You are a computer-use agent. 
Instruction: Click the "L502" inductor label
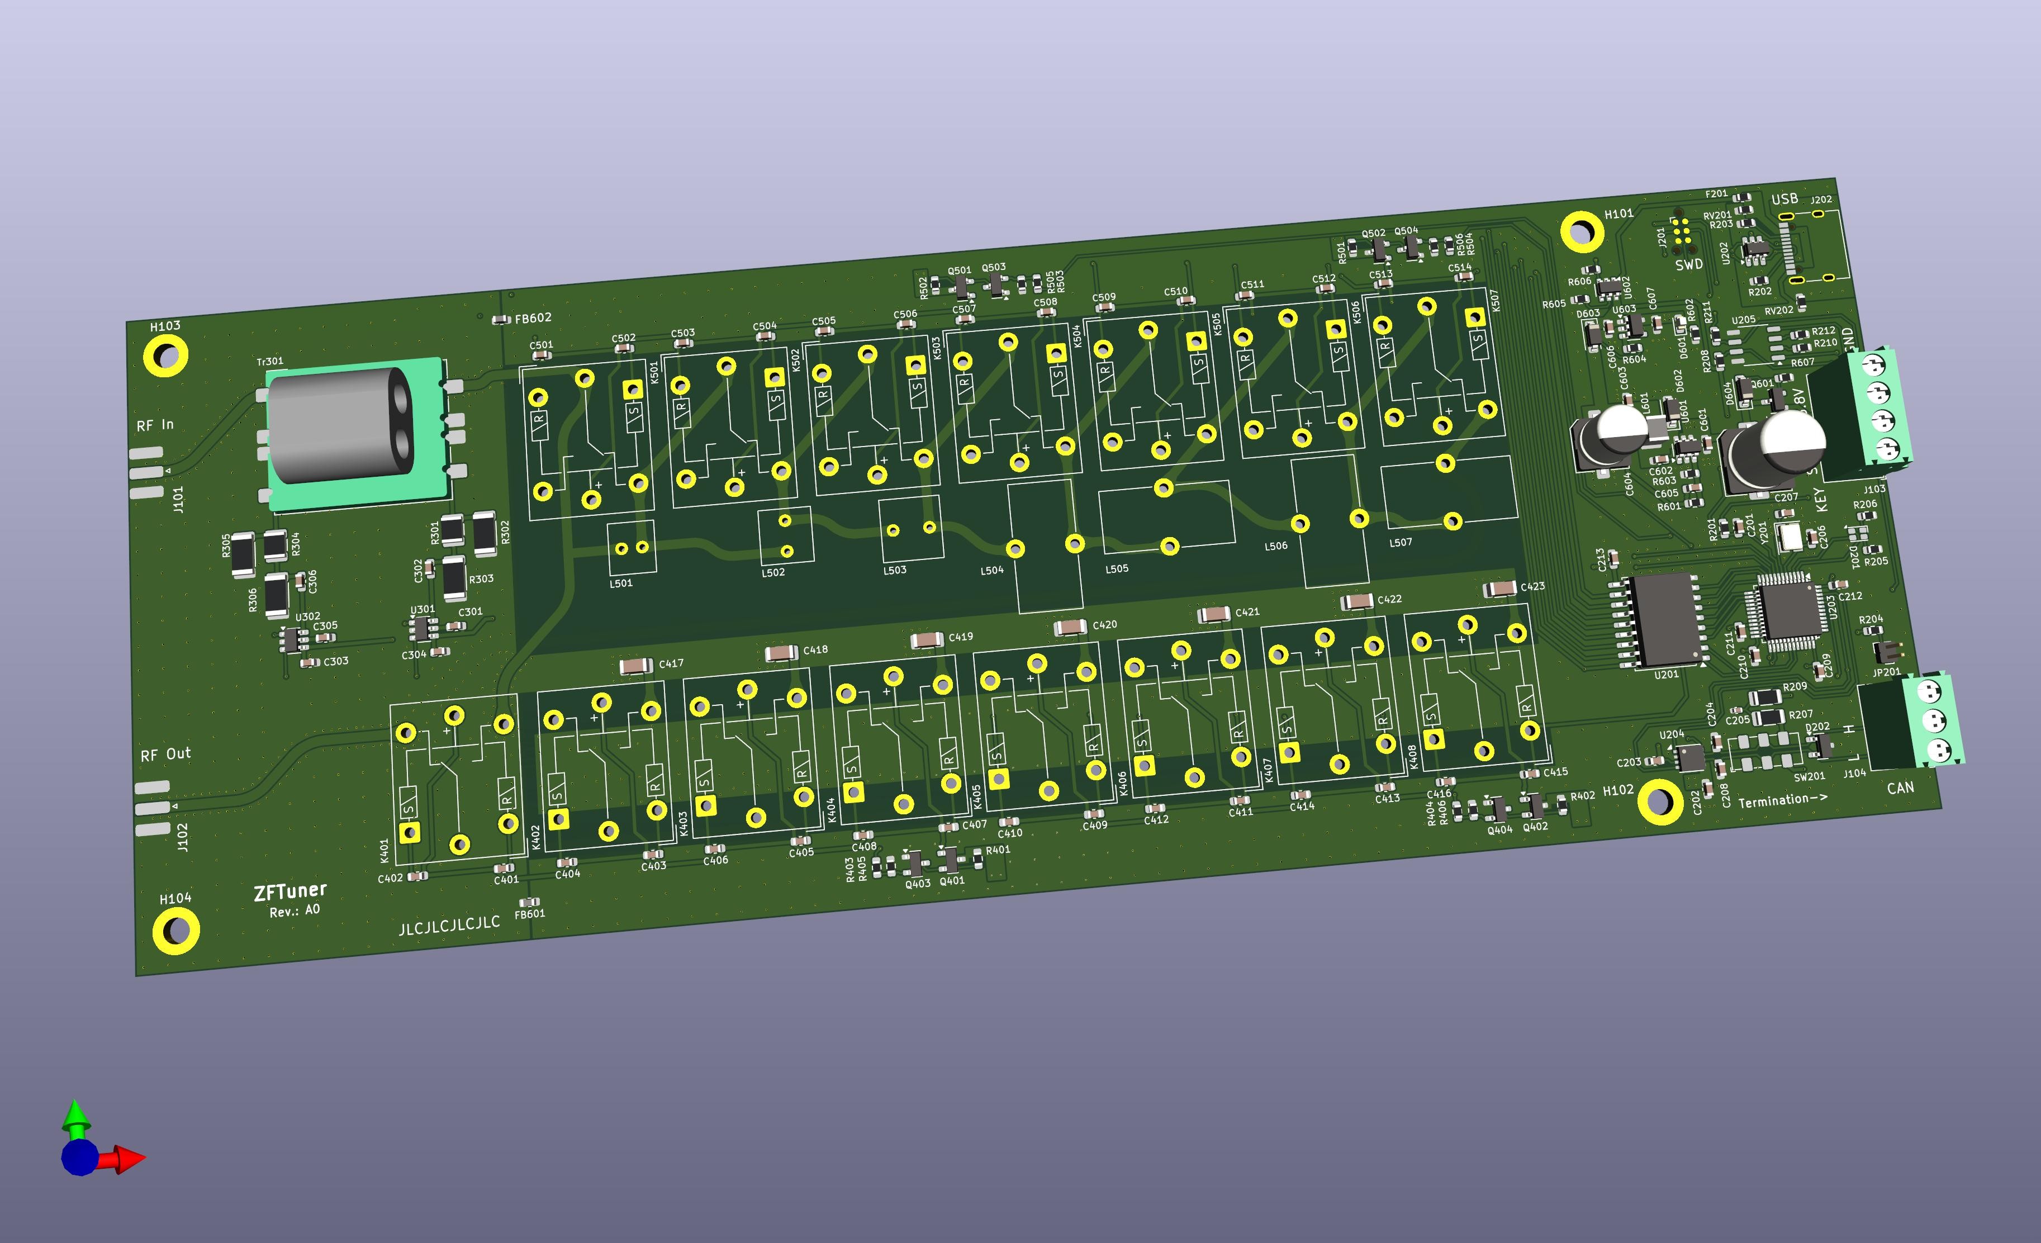(x=773, y=572)
